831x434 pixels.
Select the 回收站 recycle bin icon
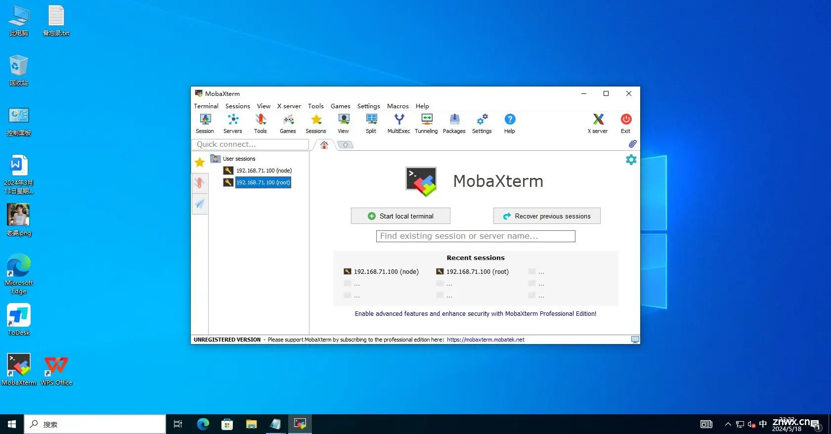click(x=19, y=71)
